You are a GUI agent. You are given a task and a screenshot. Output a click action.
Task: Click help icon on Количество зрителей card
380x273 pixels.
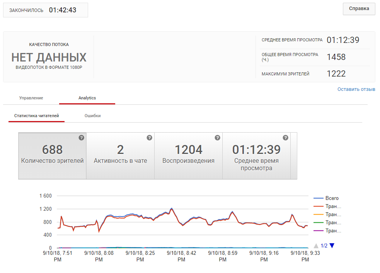[81, 138]
